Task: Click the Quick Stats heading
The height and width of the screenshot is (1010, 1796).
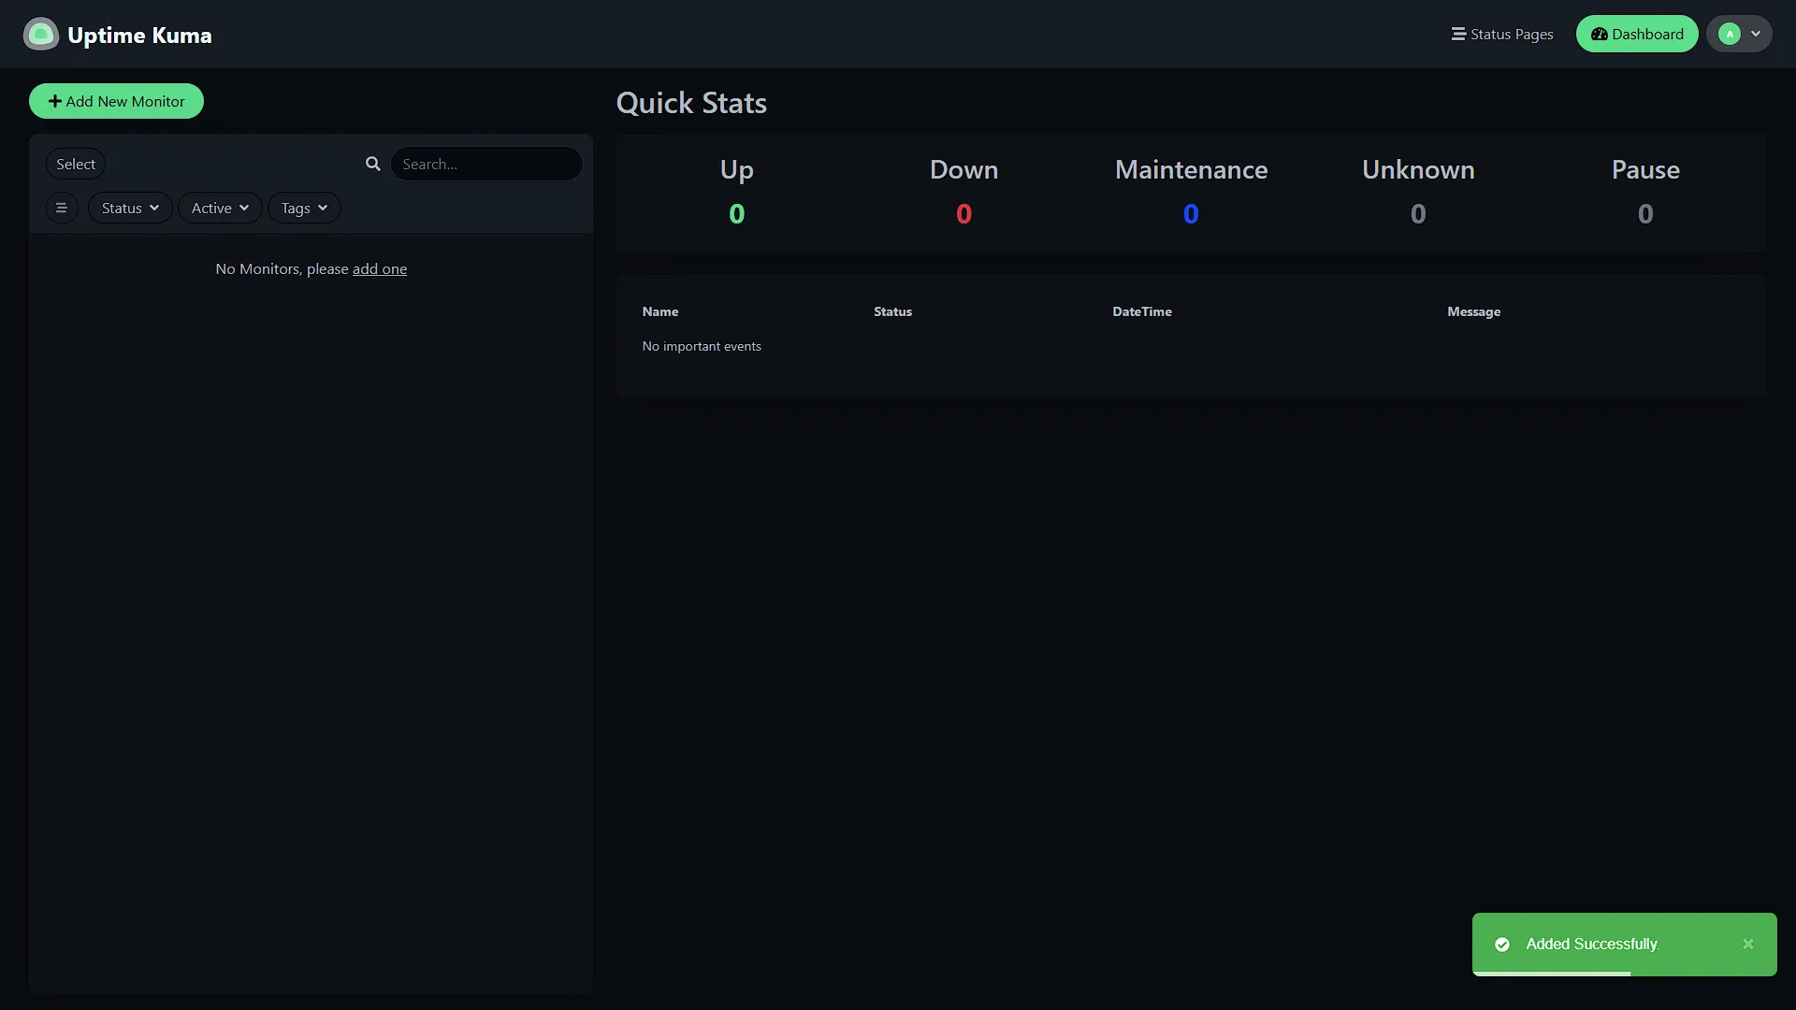Action: click(691, 103)
